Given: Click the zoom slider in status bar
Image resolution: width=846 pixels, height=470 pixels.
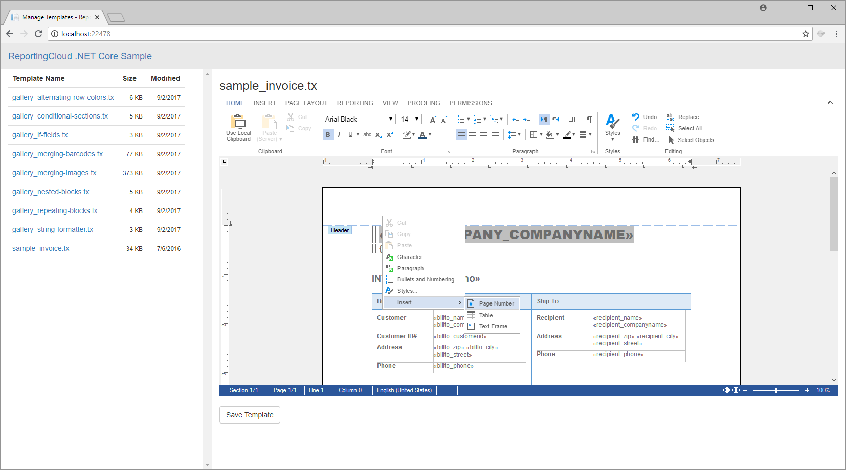Looking at the screenshot, I should [776, 390].
